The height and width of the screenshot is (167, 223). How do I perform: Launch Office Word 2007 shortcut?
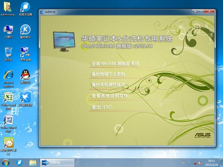(x=8, y=121)
